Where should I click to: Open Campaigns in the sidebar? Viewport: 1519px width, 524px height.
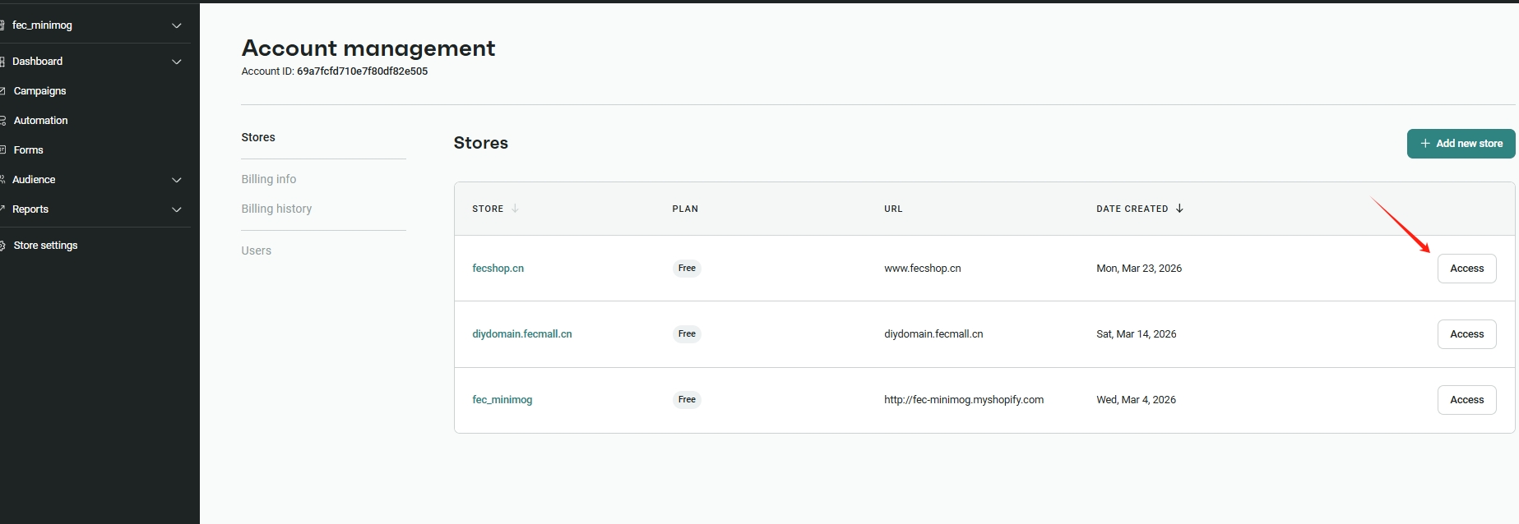(x=39, y=91)
